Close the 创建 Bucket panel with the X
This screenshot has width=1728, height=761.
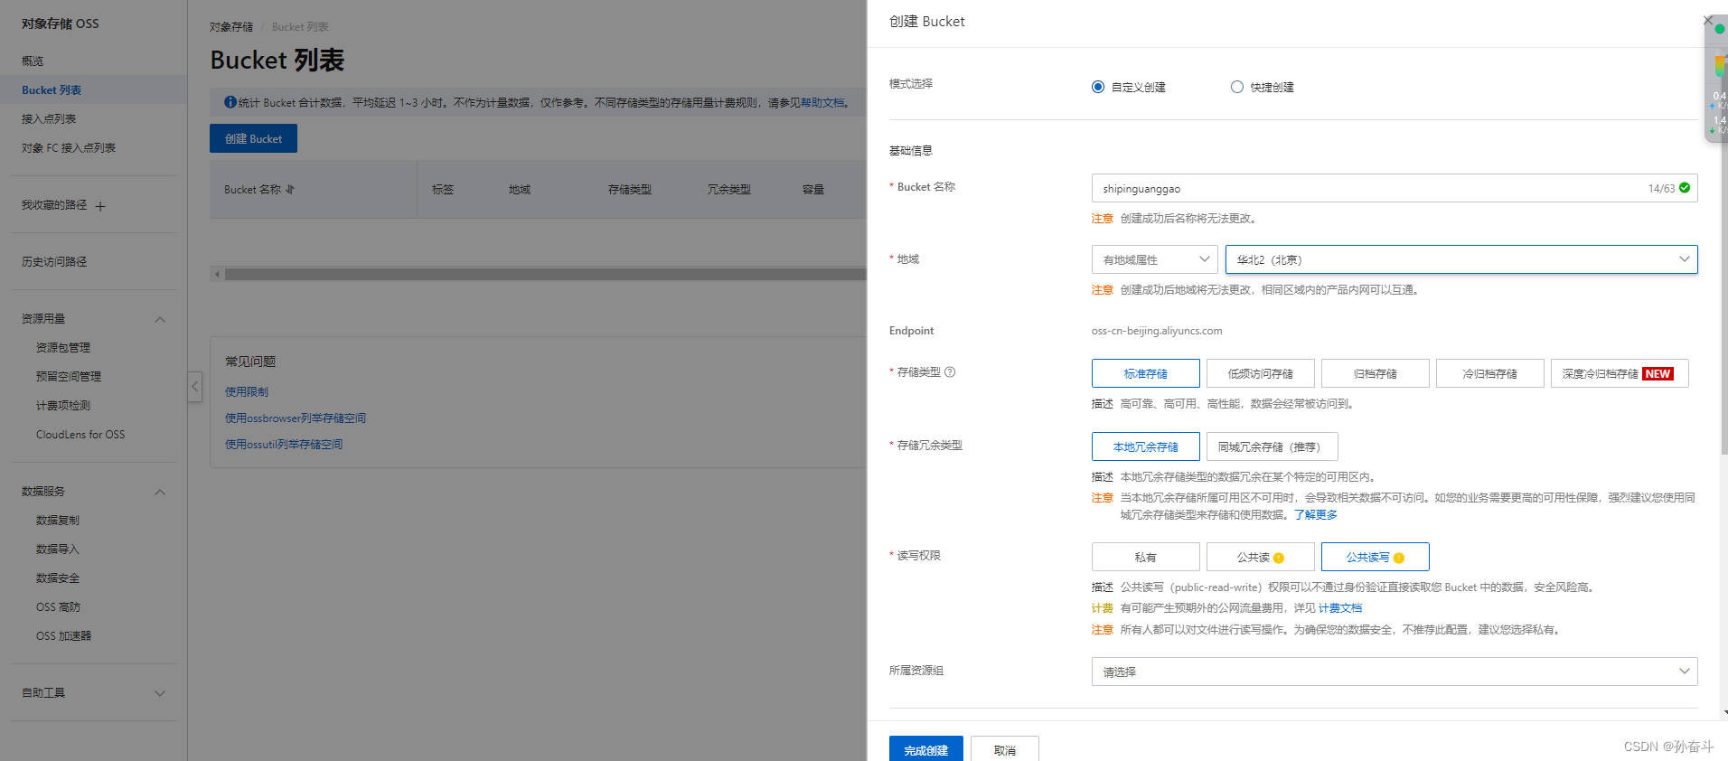[1707, 20]
